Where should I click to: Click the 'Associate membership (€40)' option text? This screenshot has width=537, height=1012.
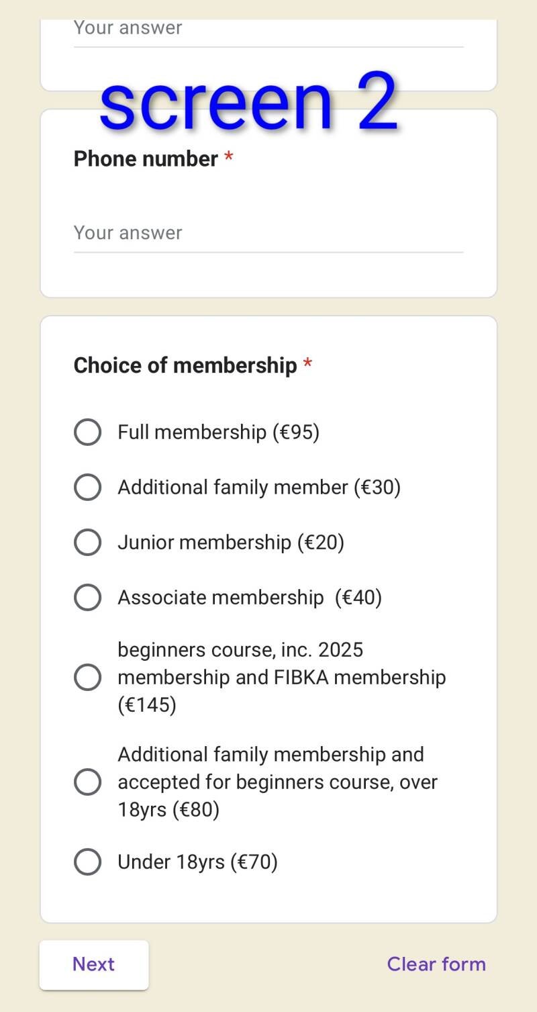(249, 597)
